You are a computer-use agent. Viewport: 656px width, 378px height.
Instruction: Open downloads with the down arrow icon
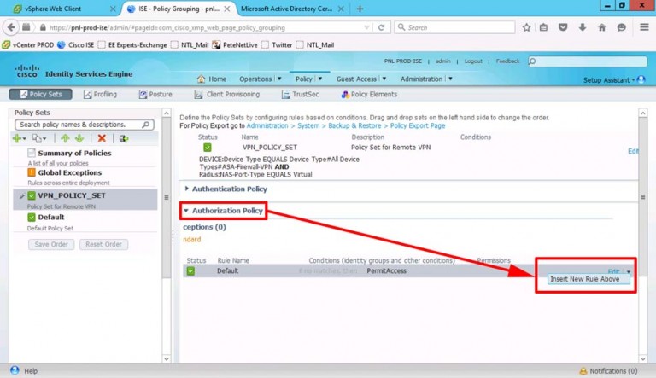(x=583, y=27)
